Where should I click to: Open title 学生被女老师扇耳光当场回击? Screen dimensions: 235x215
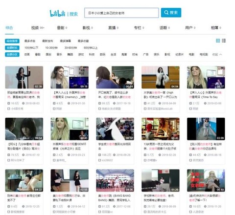pyautogui.click(x=115, y=146)
